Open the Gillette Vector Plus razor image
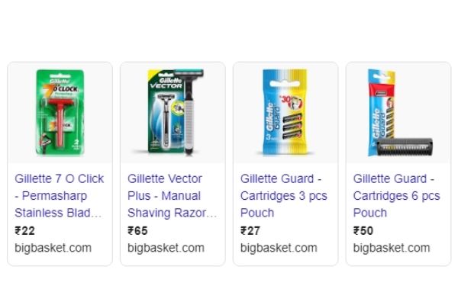The width and height of the screenshot is (458, 305). (x=176, y=112)
